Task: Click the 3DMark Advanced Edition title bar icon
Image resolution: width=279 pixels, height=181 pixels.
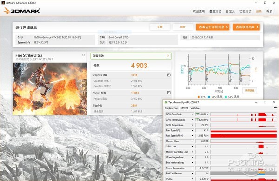Action: point(3,3)
